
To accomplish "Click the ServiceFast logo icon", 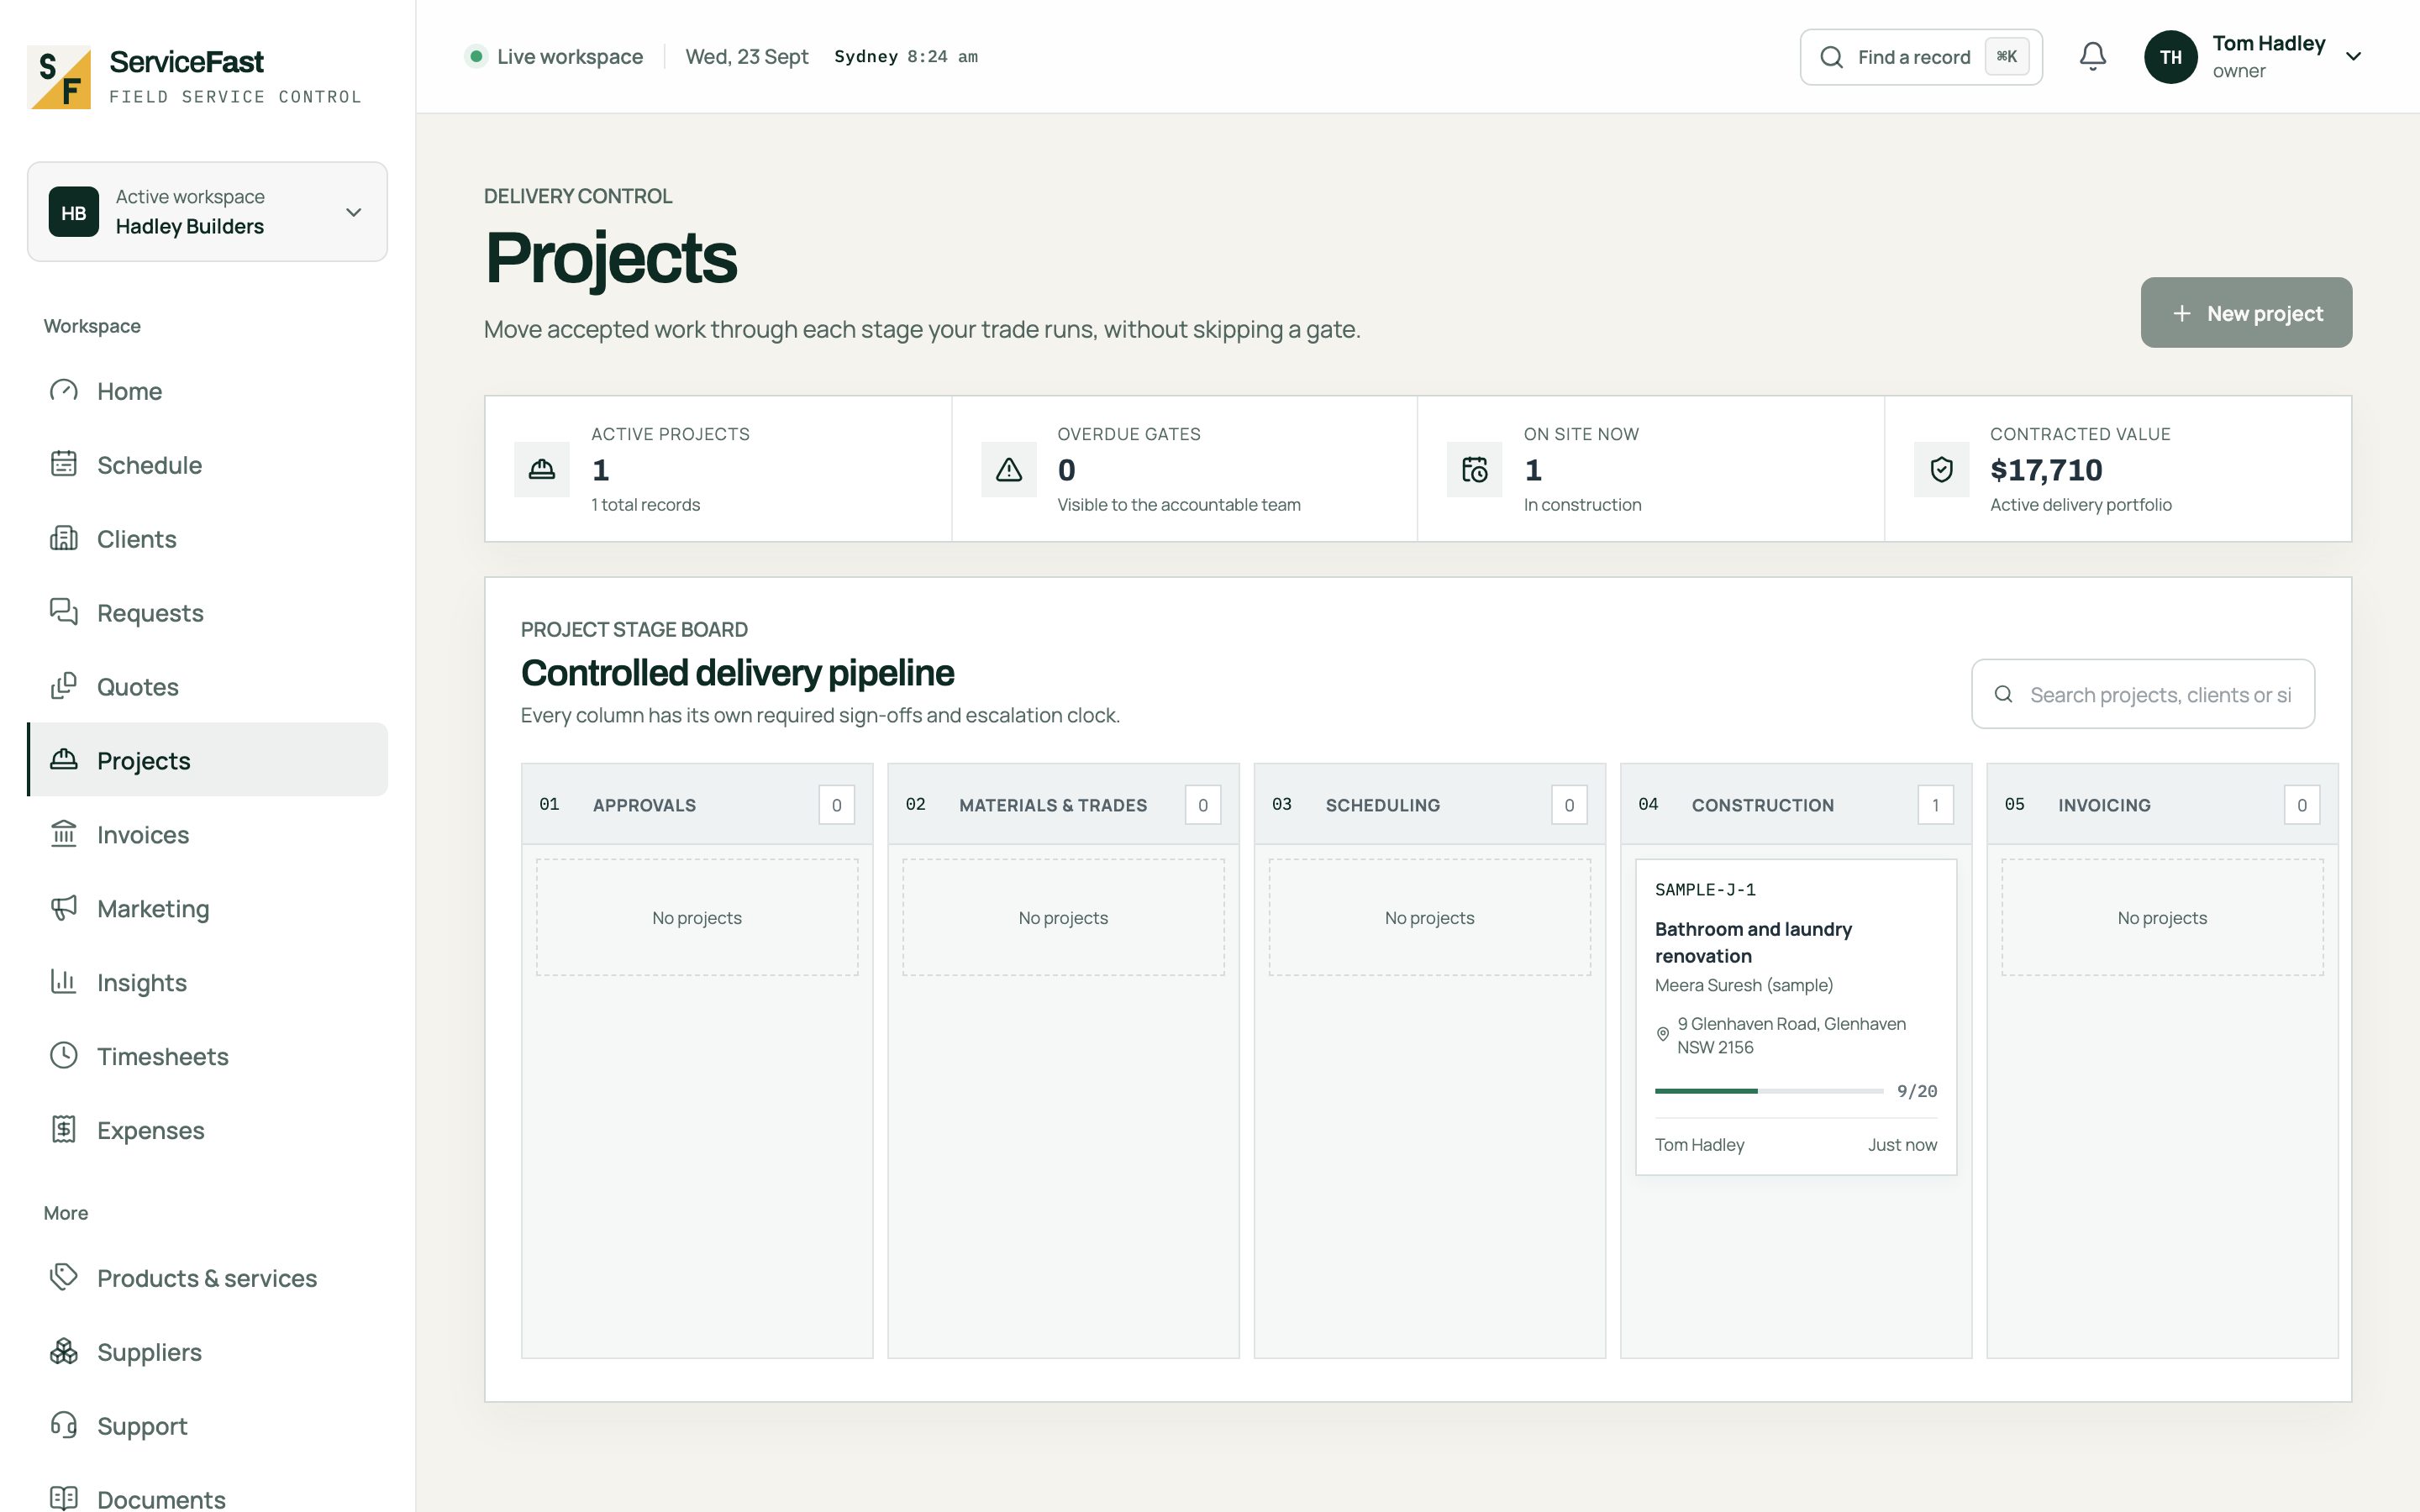I will coord(59,77).
